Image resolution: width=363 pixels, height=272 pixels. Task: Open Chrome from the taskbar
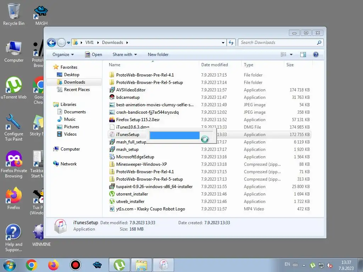click(32, 265)
